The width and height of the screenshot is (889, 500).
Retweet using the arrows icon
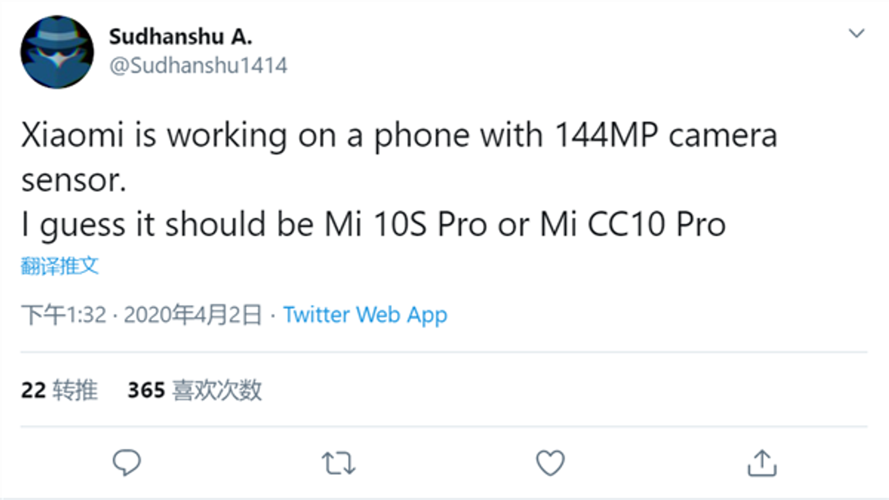[x=338, y=463]
